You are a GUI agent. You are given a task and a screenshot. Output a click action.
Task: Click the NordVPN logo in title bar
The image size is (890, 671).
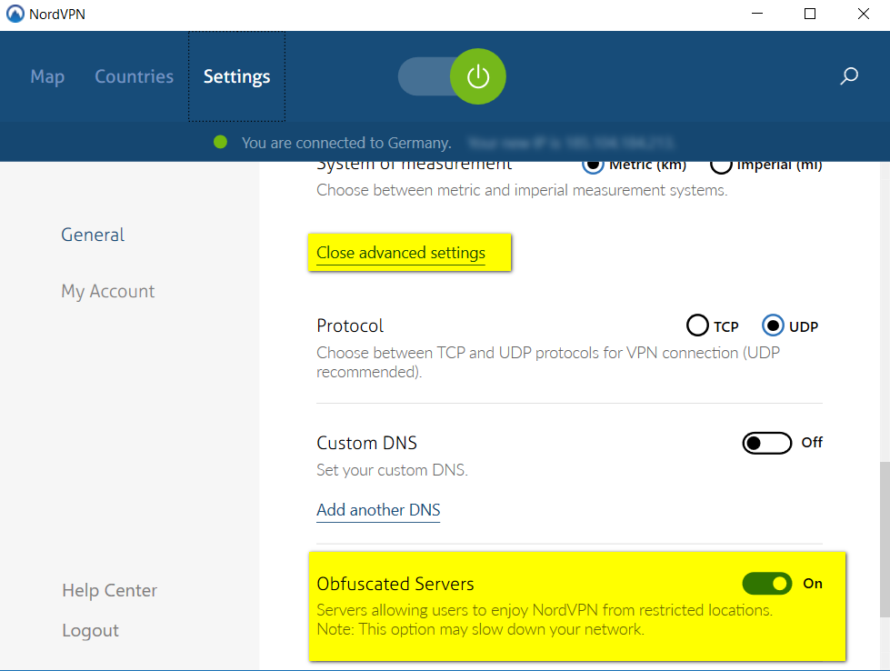pos(15,14)
